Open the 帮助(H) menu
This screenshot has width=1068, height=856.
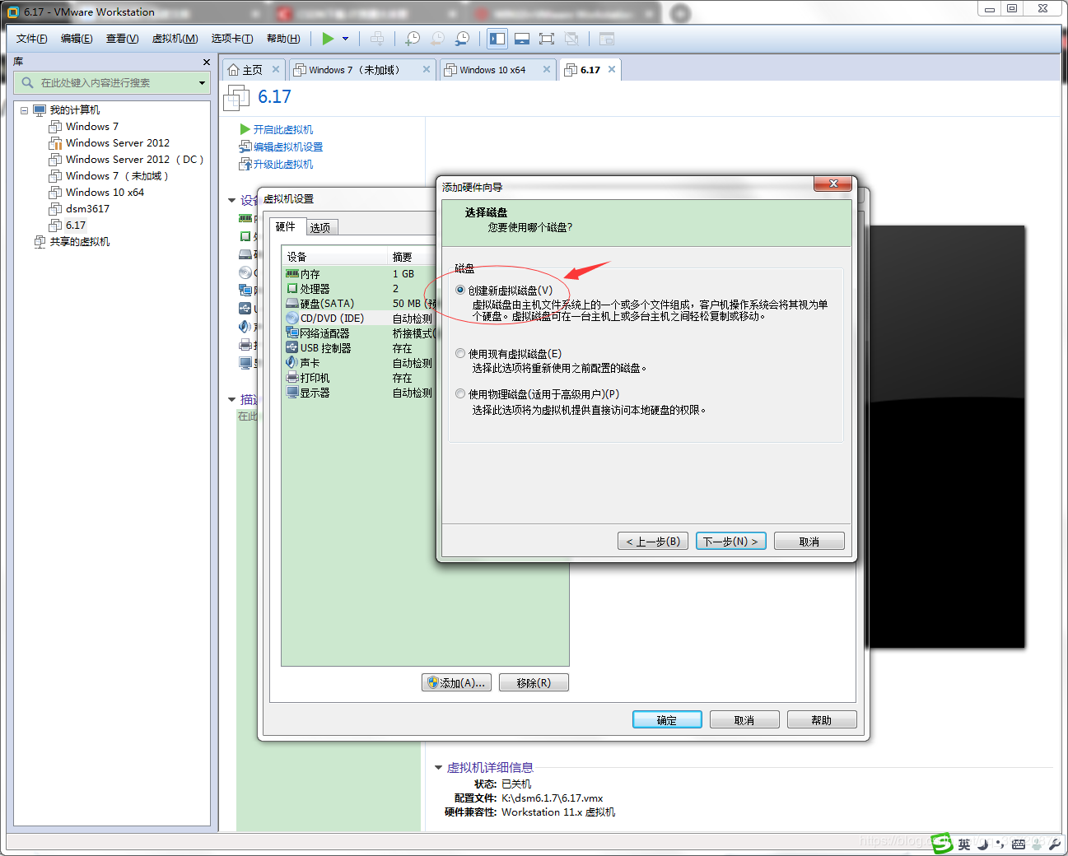[x=283, y=39]
